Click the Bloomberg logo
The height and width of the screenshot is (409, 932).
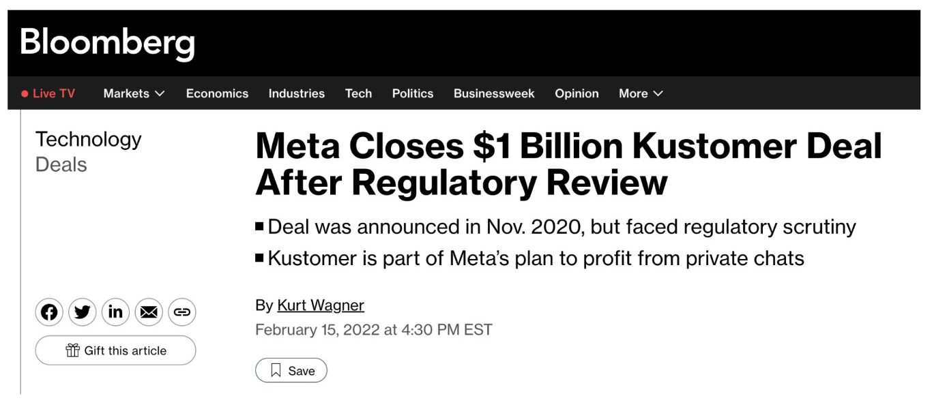coord(107,42)
